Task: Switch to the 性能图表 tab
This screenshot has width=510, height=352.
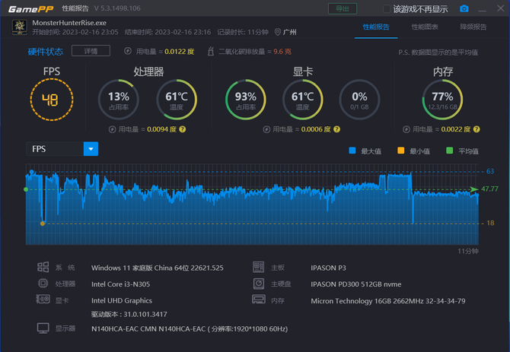Action: tap(425, 27)
